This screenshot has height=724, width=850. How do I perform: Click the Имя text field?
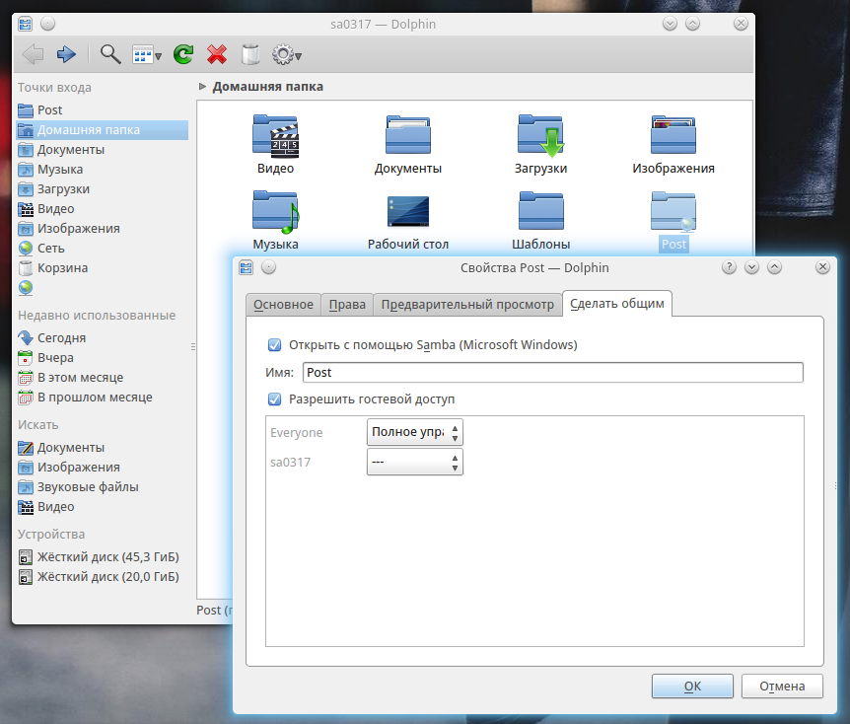click(x=552, y=373)
